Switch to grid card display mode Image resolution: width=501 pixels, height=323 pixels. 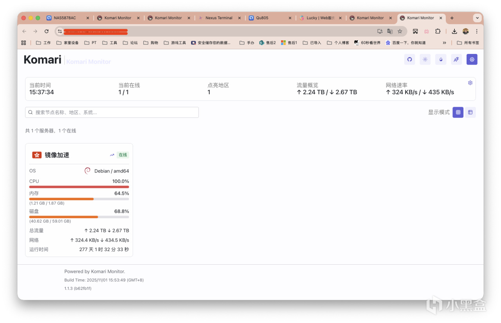pyautogui.click(x=458, y=112)
